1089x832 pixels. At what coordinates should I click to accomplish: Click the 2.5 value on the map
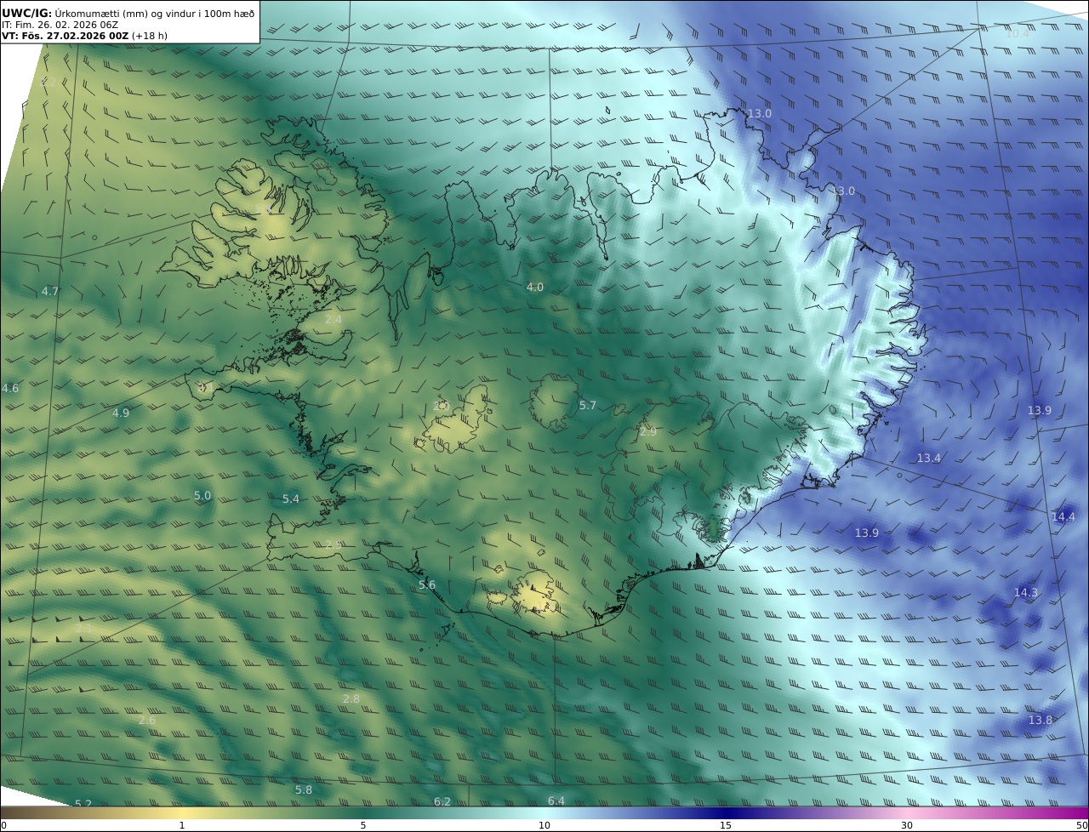point(334,544)
